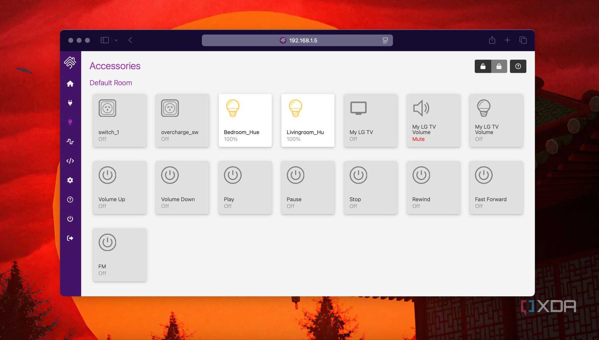Toggle the switch_1 outlet tile
The image size is (599, 340).
tap(120, 120)
